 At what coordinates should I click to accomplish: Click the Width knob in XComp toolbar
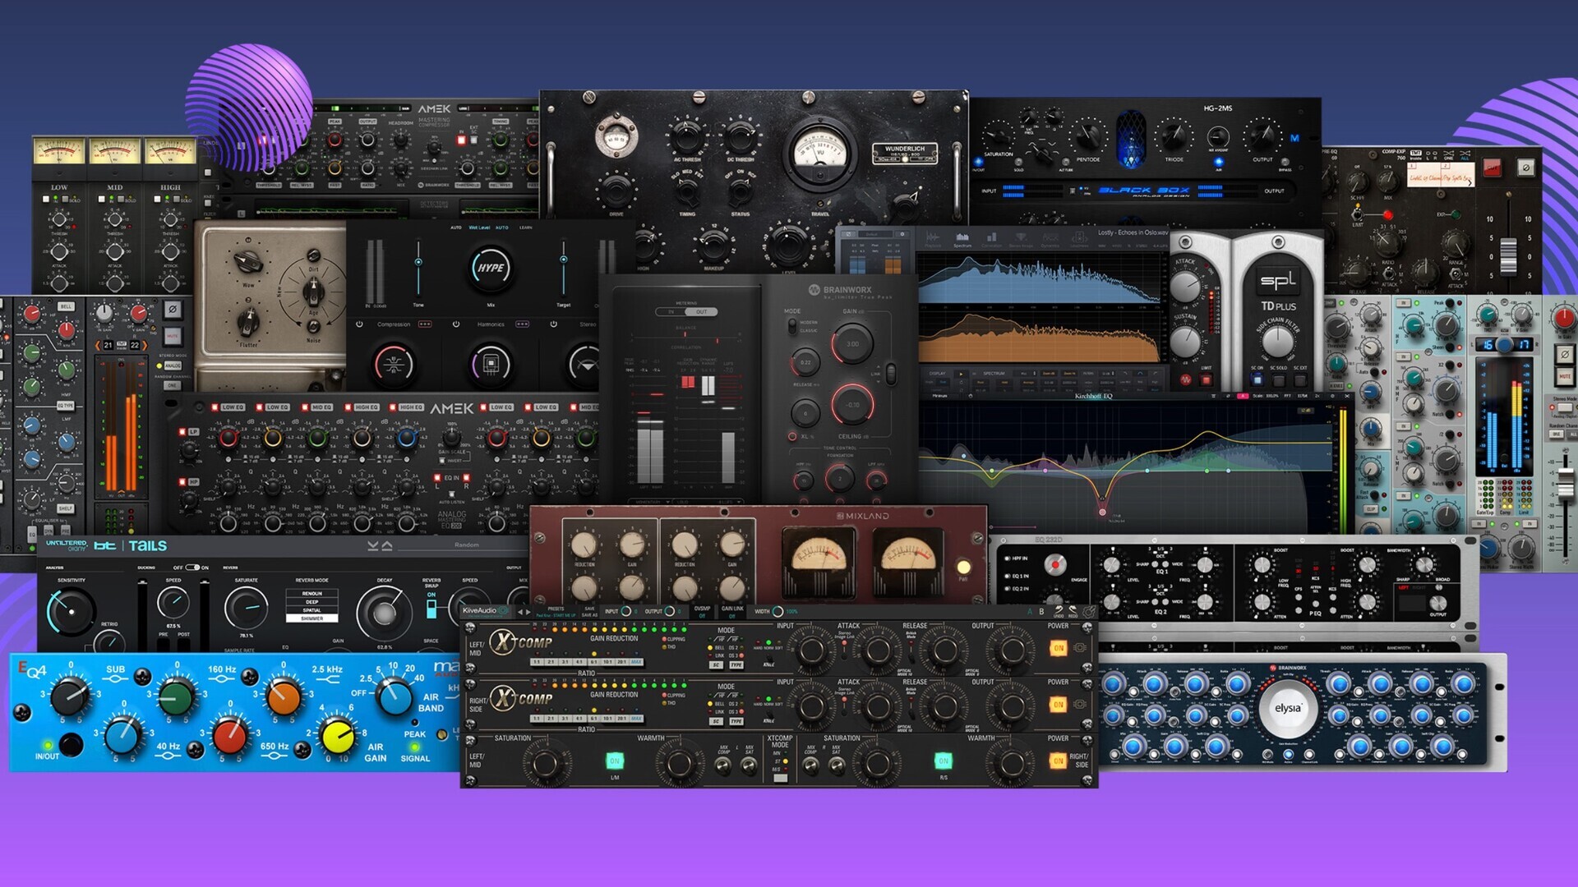pos(777,611)
